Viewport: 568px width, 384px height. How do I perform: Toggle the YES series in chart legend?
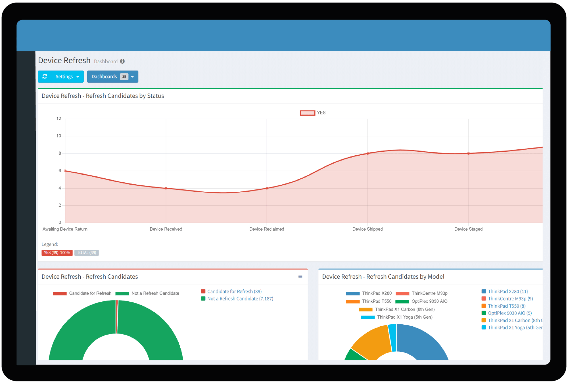coord(313,113)
